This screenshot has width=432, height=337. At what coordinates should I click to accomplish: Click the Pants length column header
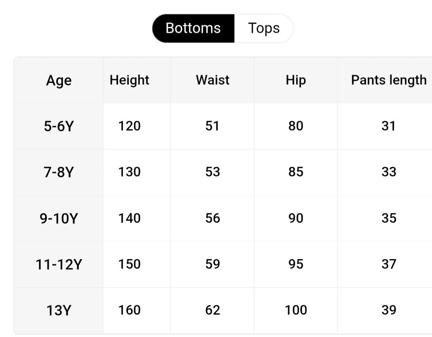coord(389,80)
